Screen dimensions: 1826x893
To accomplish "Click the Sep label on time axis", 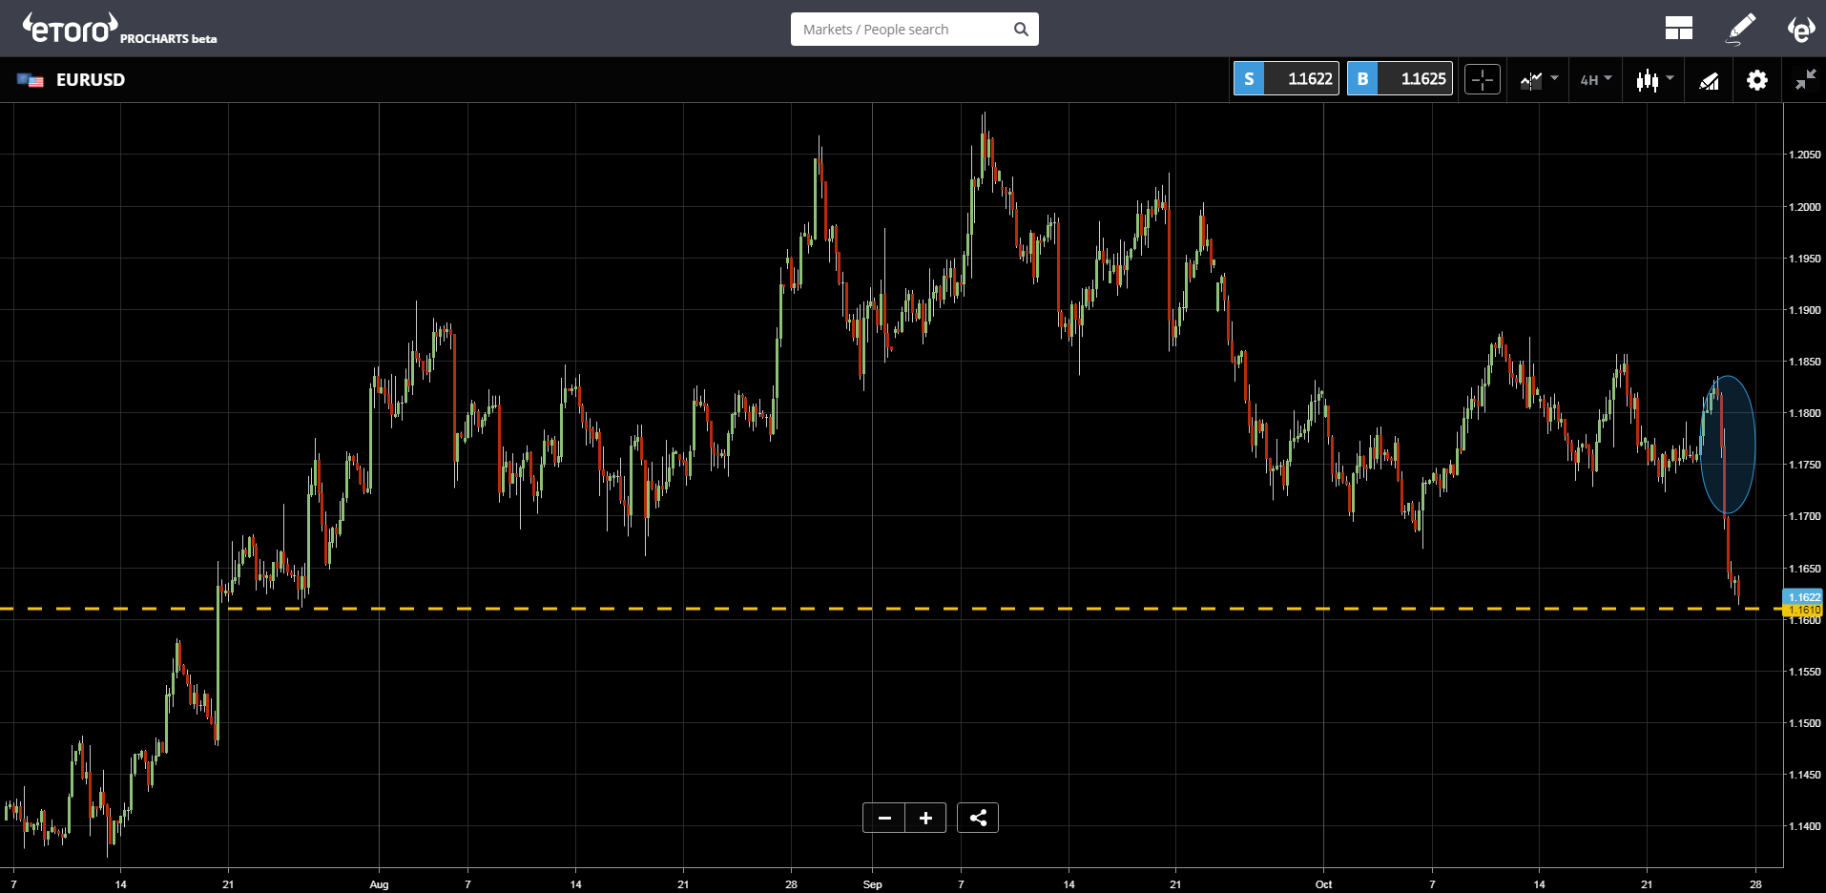I will [x=872, y=884].
